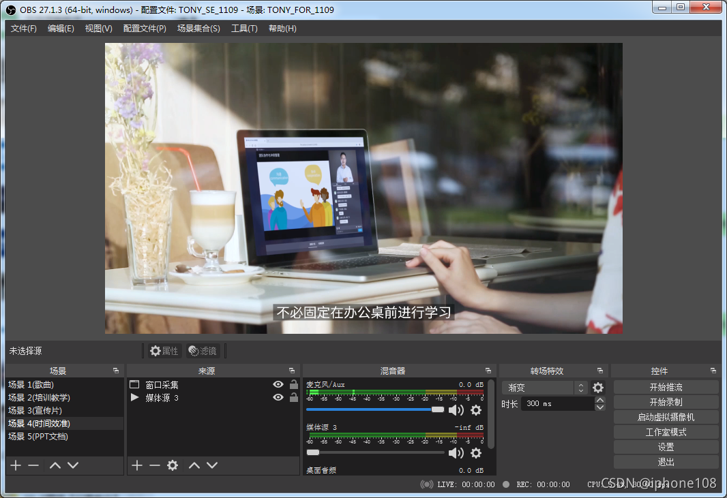Increase transition duration with up arrow
This screenshot has height=498, width=727.
pos(600,401)
